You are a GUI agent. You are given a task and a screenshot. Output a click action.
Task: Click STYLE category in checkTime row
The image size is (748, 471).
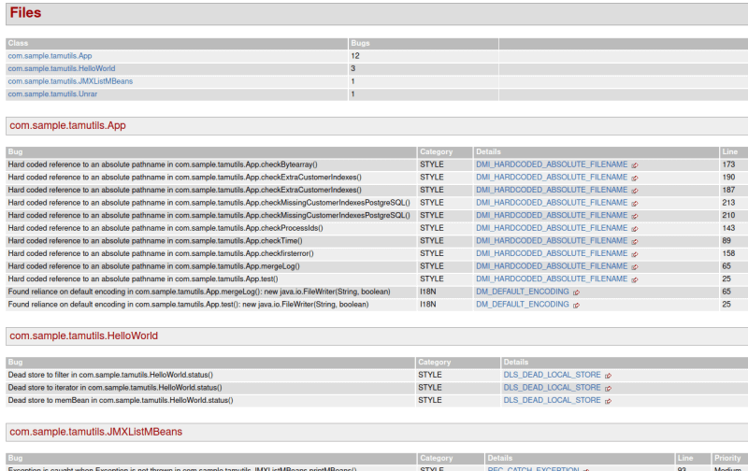[x=432, y=241]
